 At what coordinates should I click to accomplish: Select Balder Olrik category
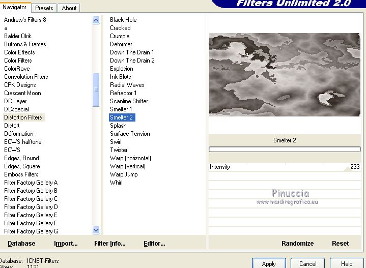[x=18, y=36]
